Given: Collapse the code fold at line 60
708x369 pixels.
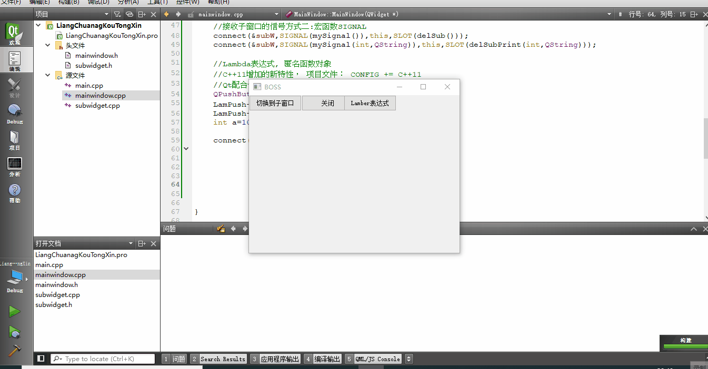Looking at the screenshot, I should [186, 149].
